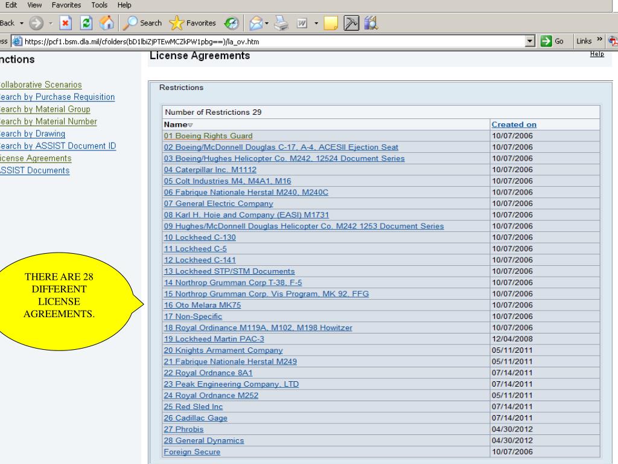Image resolution: width=618 pixels, height=464 pixels.
Task: Click the Mail envelope icon
Action: [255, 24]
